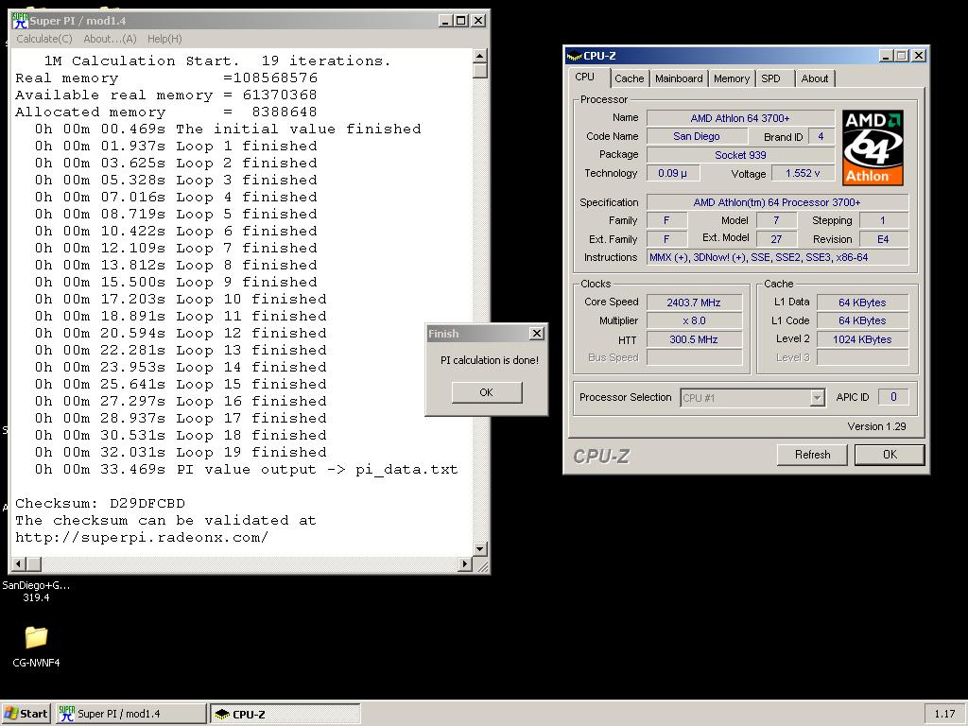Minimize the Super PI window
This screenshot has width=968, height=726.
point(446,21)
